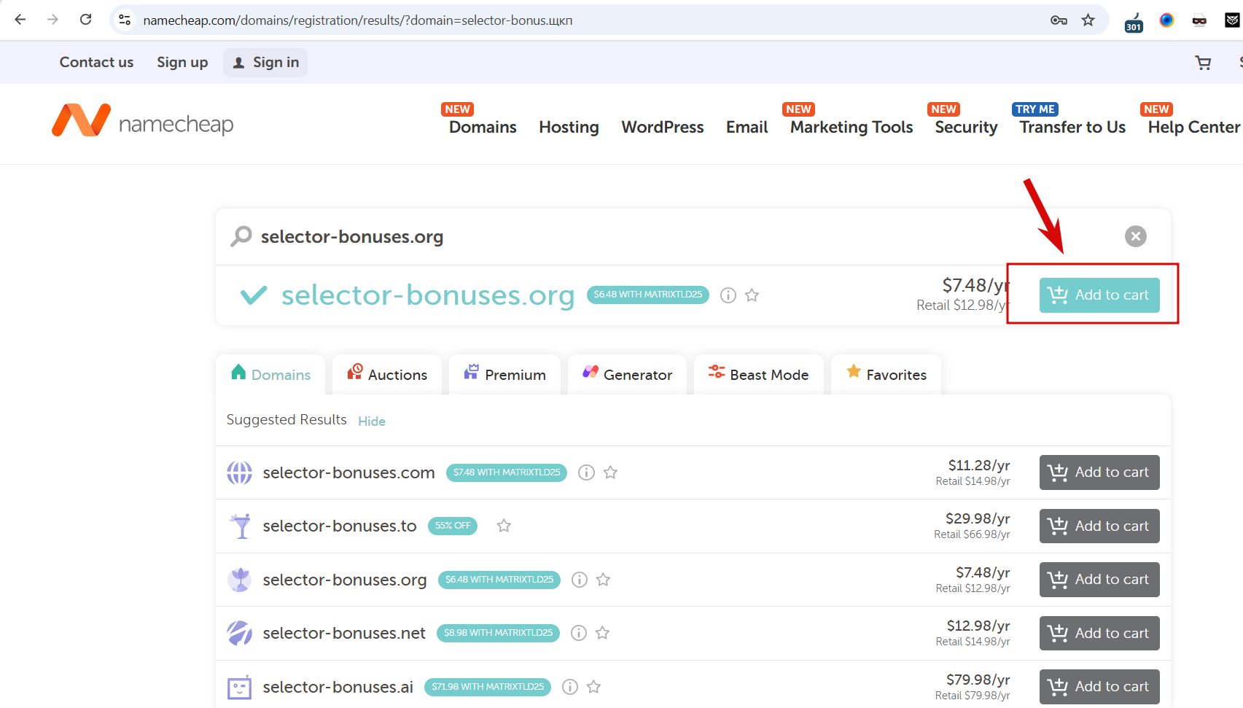Click the cocktail glass icon beside selector-bonuses.to
Screen dimensions: 1243x708
point(240,526)
